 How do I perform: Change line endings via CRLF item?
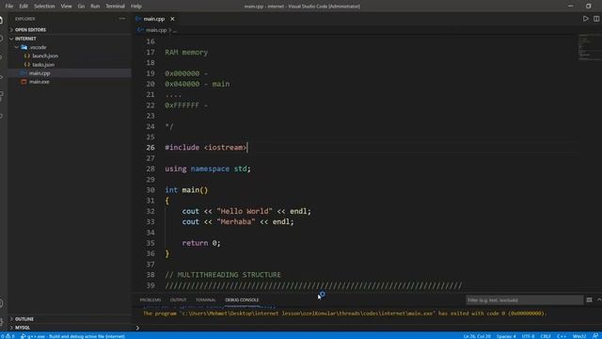tap(546, 336)
